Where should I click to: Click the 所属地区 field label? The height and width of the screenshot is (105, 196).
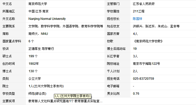coord(9,11)
